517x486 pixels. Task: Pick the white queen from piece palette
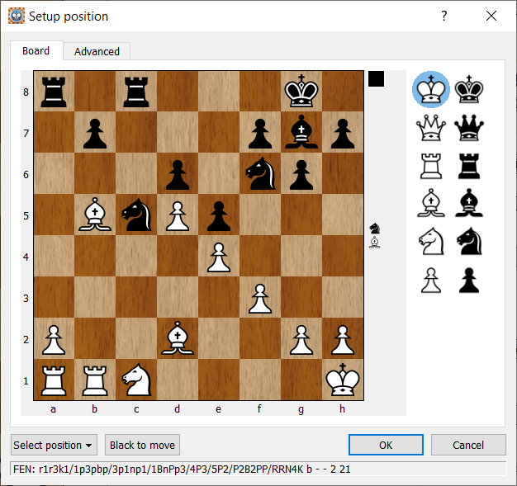pos(430,128)
